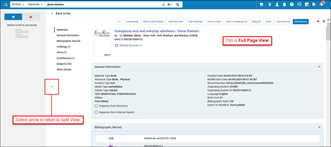This screenshot has height=147, width=331.
Task: Select the home scope tab in facets panel
Action: click(13, 17)
